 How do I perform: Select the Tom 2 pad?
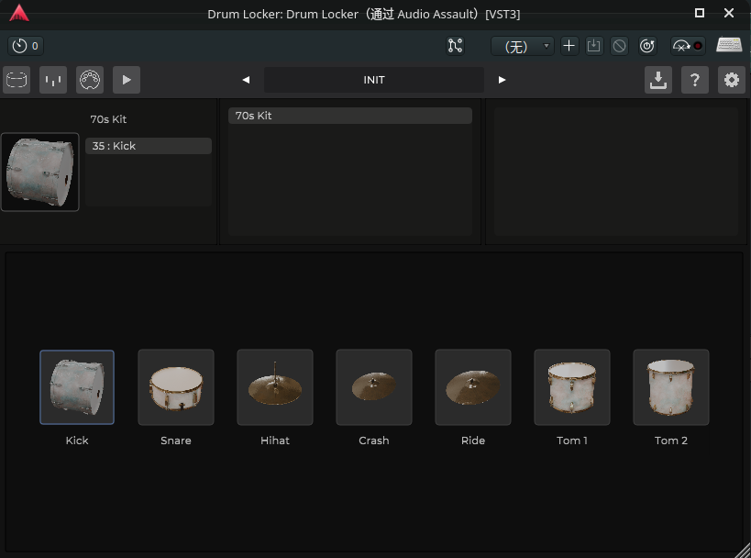pyautogui.click(x=671, y=387)
